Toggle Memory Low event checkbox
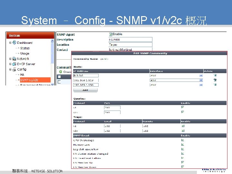The image size is (232, 174). (183, 145)
